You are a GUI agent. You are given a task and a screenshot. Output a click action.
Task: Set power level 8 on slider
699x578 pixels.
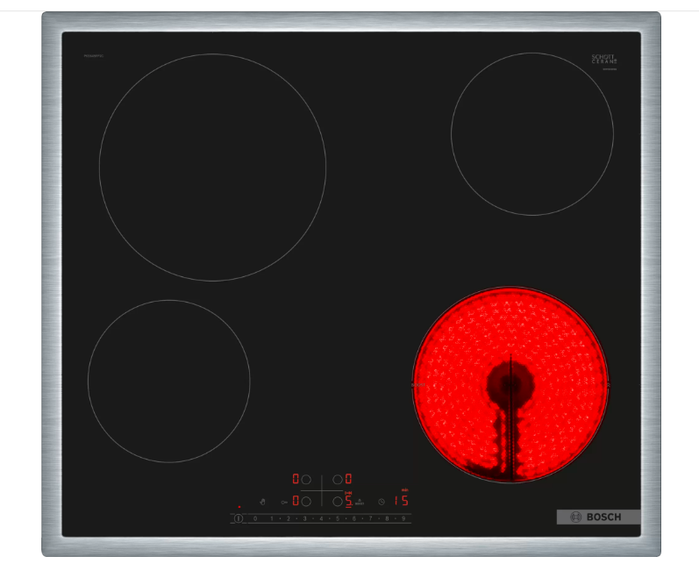pyautogui.click(x=387, y=518)
